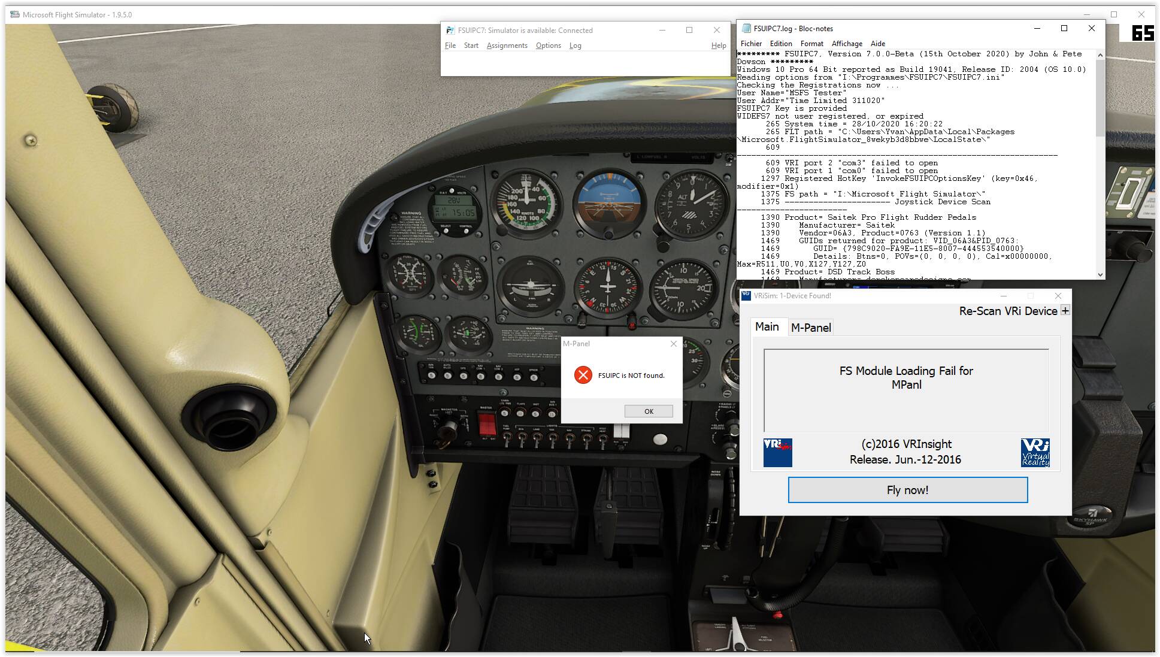
Task: Open the File menu in FSUIPC7
Action: click(450, 46)
